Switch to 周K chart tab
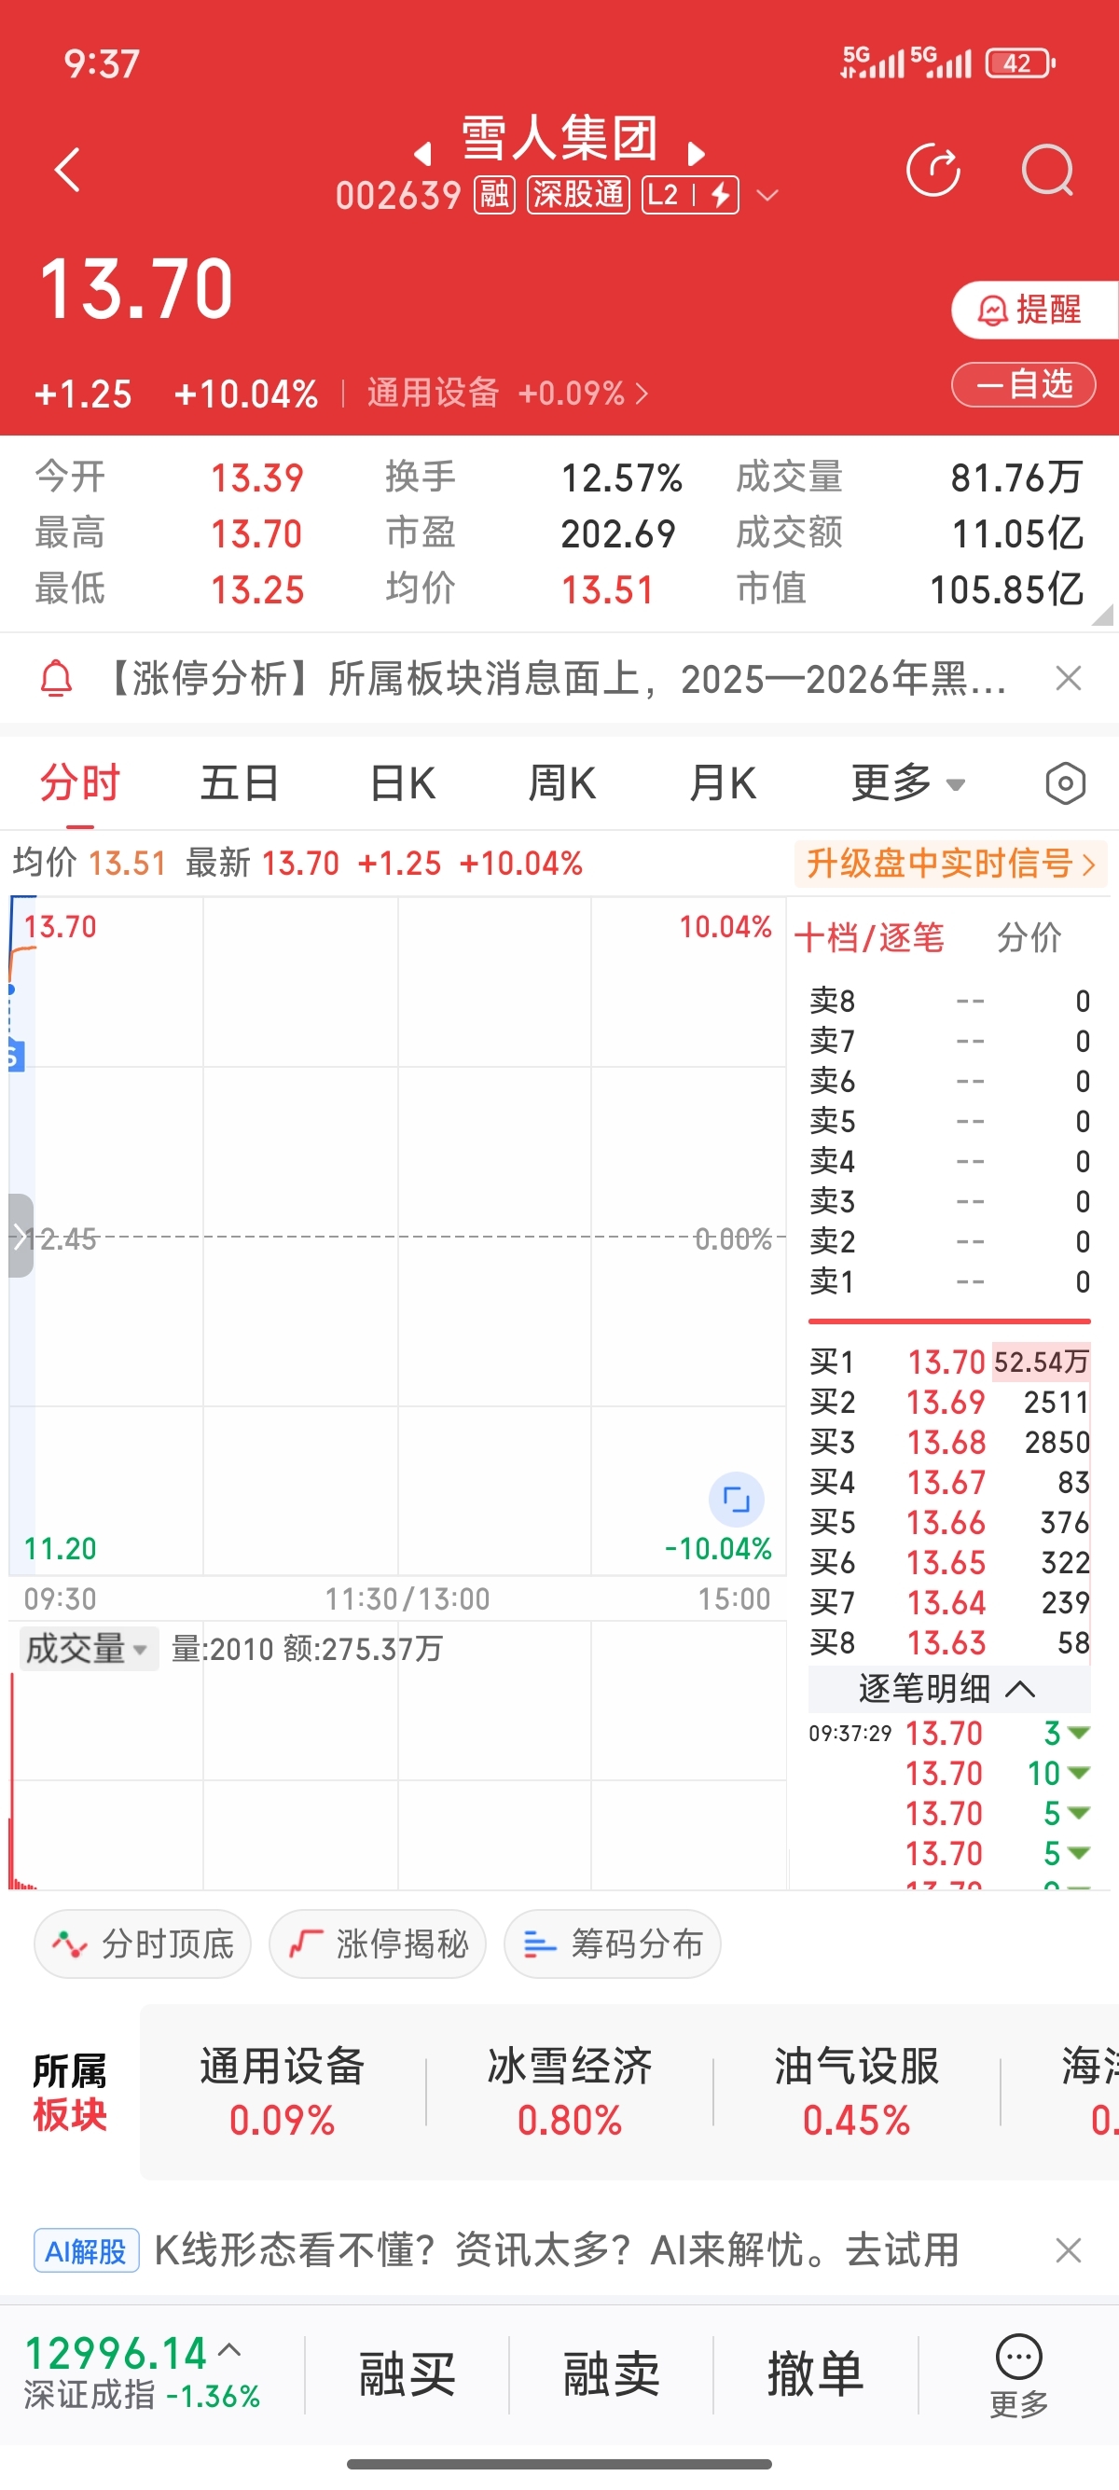The width and height of the screenshot is (1119, 2490). [562, 783]
